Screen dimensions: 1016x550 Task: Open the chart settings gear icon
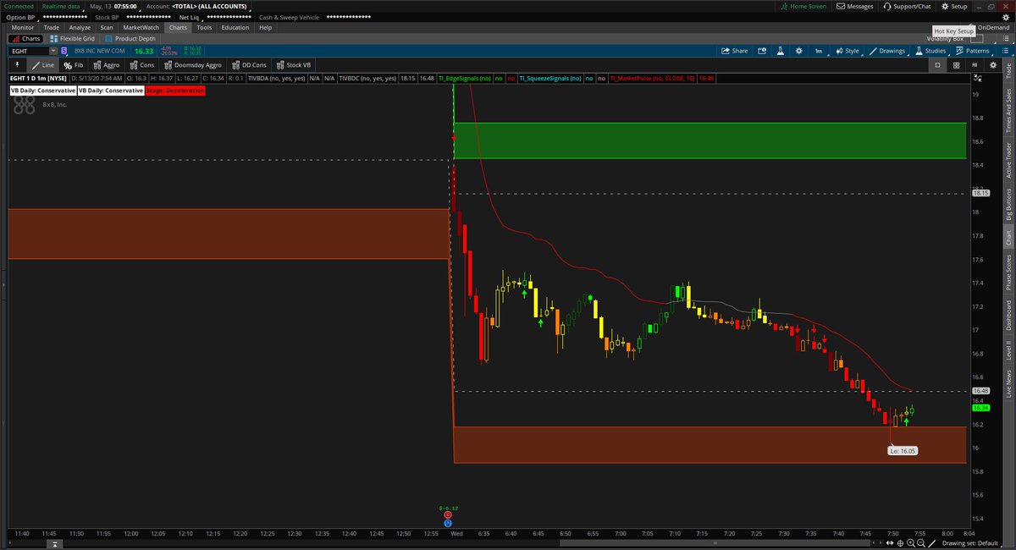(x=798, y=51)
